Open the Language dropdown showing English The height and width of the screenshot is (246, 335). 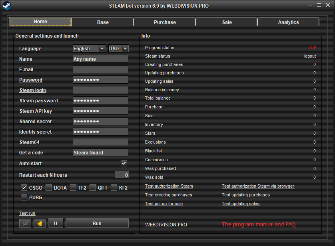[89, 48]
